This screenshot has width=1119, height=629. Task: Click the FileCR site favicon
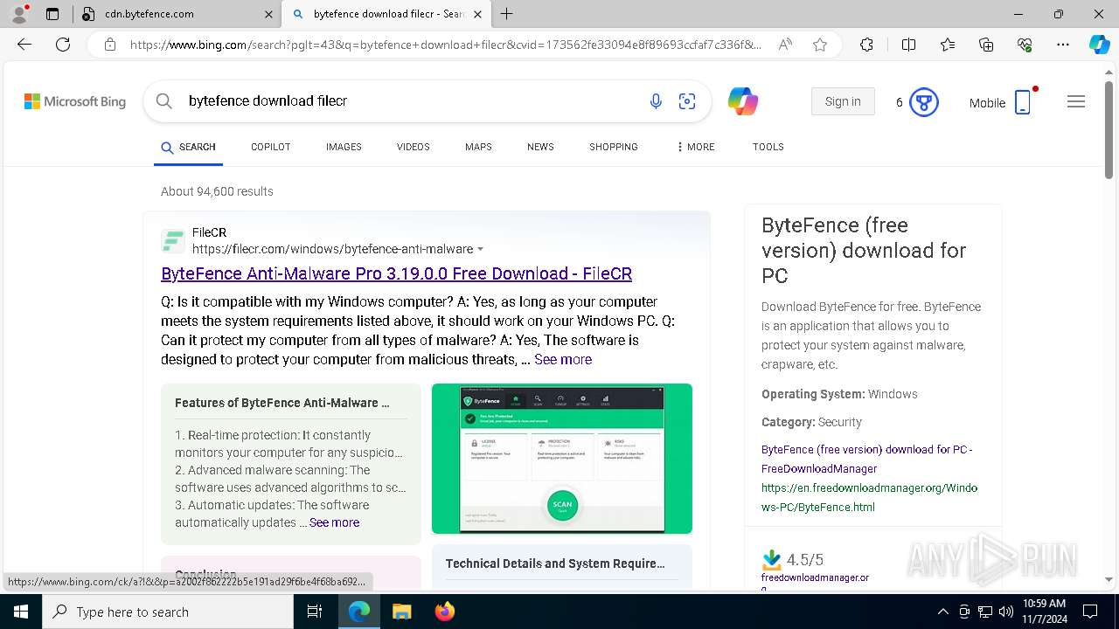point(173,241)
